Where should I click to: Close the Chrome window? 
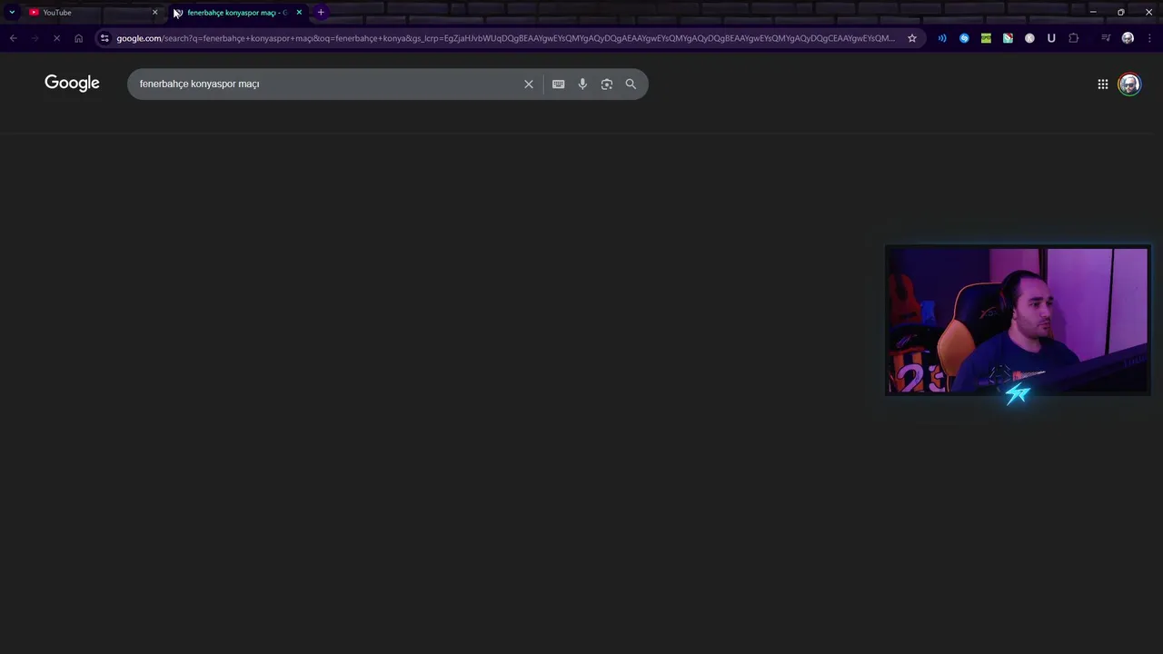coord(1148,12)
